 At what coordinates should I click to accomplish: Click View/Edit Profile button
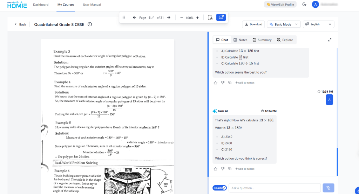click(x=280, y=4)
